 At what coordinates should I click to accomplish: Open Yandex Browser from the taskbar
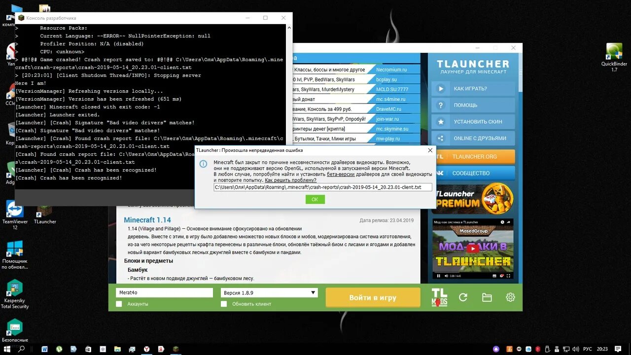tap(147, 349)
